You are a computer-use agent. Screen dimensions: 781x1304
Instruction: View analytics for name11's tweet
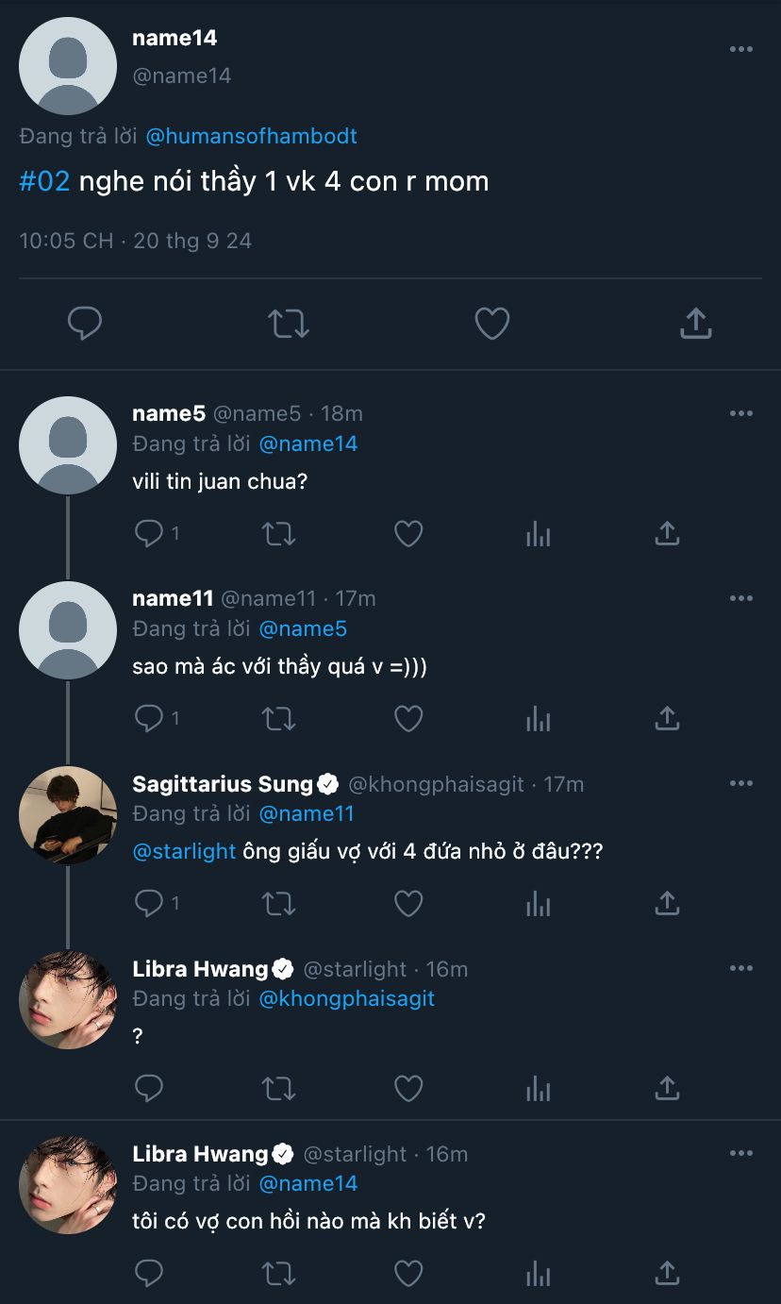(x=538, y=719)
